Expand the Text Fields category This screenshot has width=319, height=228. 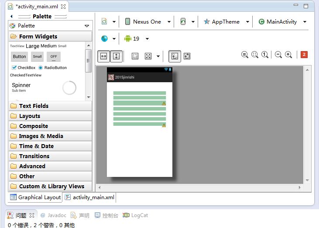[x=50, y=106]
